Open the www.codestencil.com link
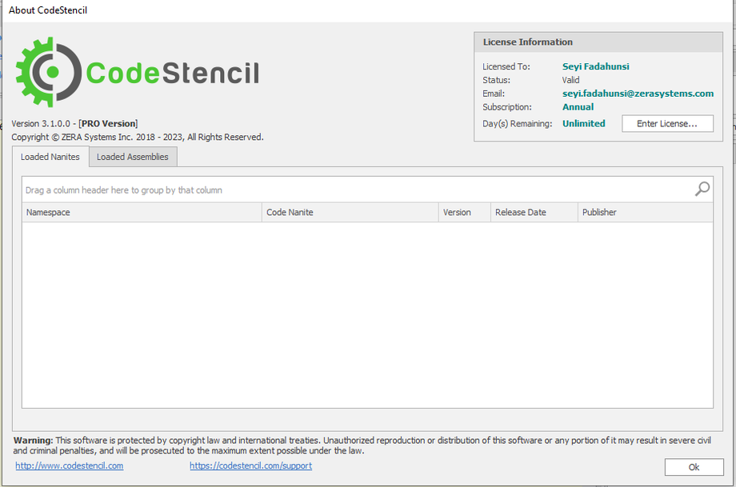The image size is (736, 487). pos(69,465)
